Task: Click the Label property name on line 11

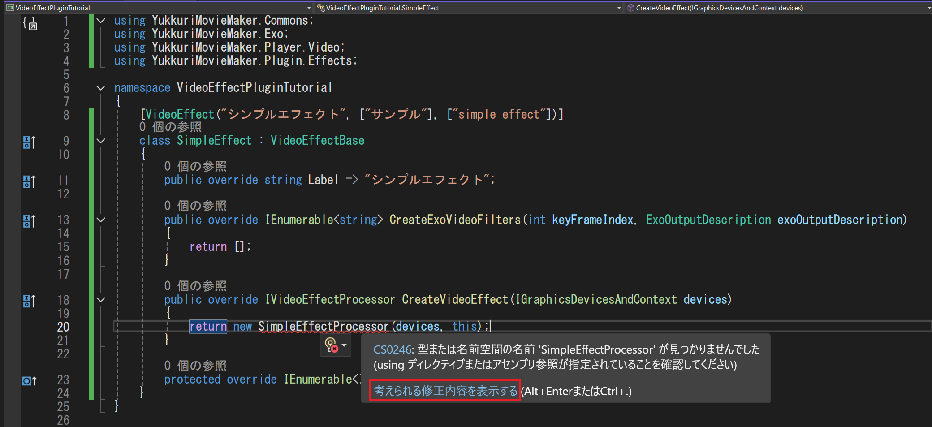Action: tap(323, 180)
